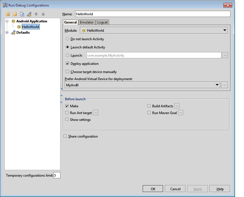Click the Name input field
The width and height of the screenshot is (244, 197).
coord(153,14)
